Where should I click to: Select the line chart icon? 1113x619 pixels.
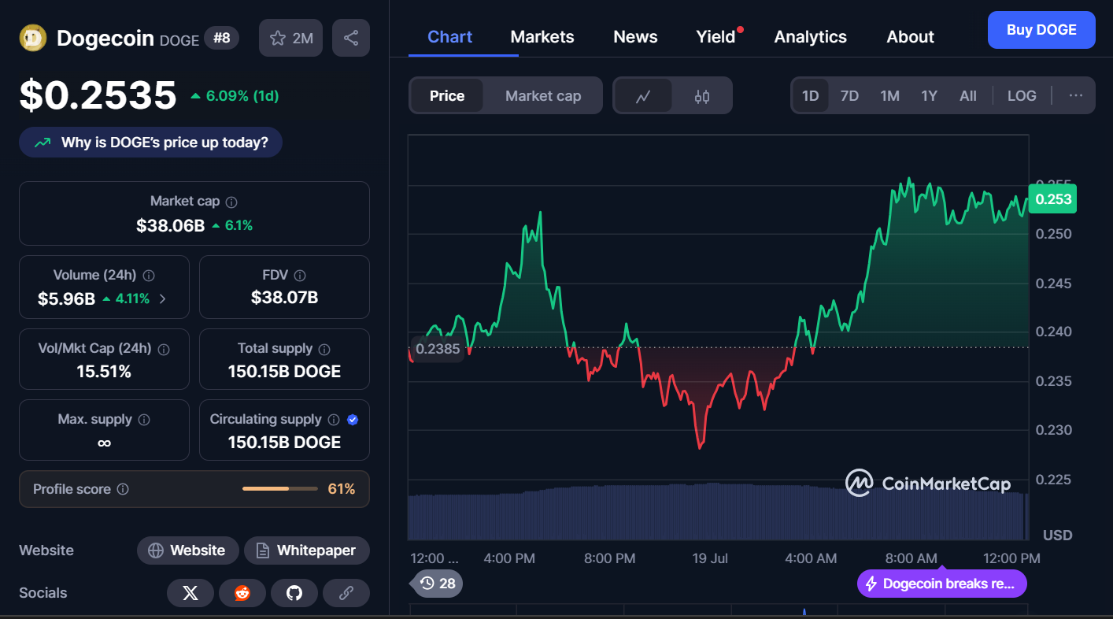(x=643, y=96)
